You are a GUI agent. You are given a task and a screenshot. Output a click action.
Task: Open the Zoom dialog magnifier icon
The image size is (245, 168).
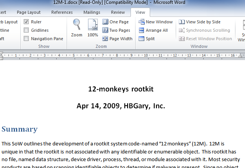point(77,24)
